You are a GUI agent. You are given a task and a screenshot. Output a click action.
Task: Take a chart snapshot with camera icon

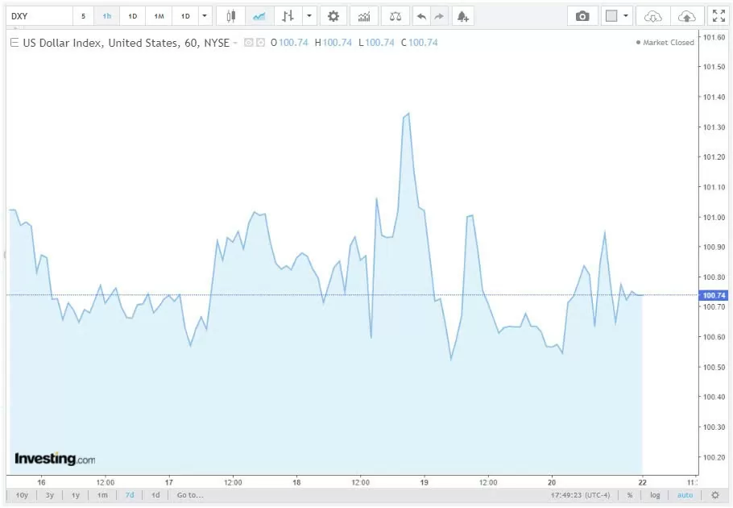582,16
